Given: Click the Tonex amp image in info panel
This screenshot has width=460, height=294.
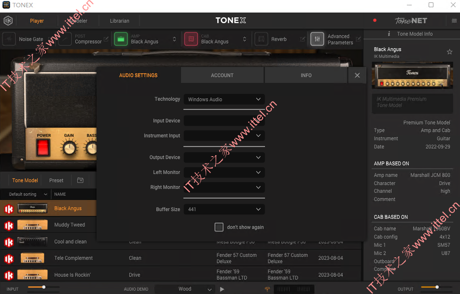Looking at the screenshot, I should [412, 75].
